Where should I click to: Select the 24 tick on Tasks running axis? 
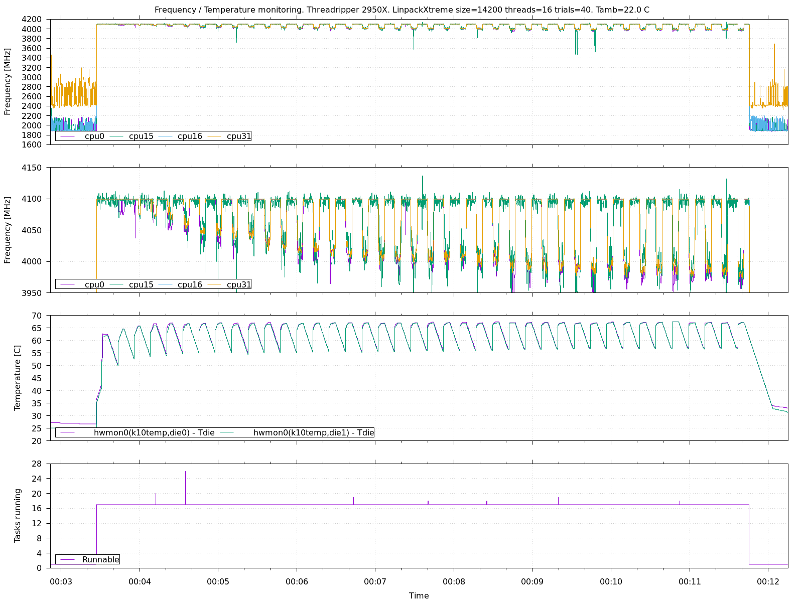(x=37, y=479)
